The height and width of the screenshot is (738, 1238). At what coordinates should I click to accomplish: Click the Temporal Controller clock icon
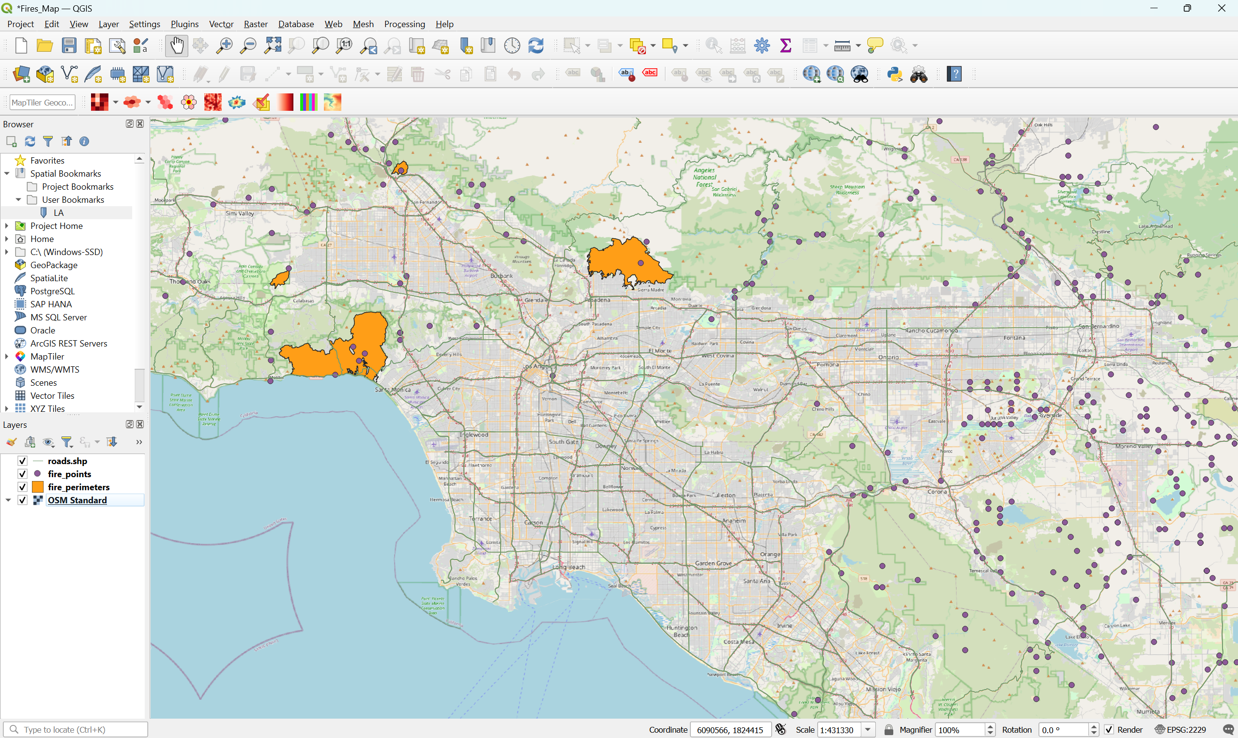512,46
